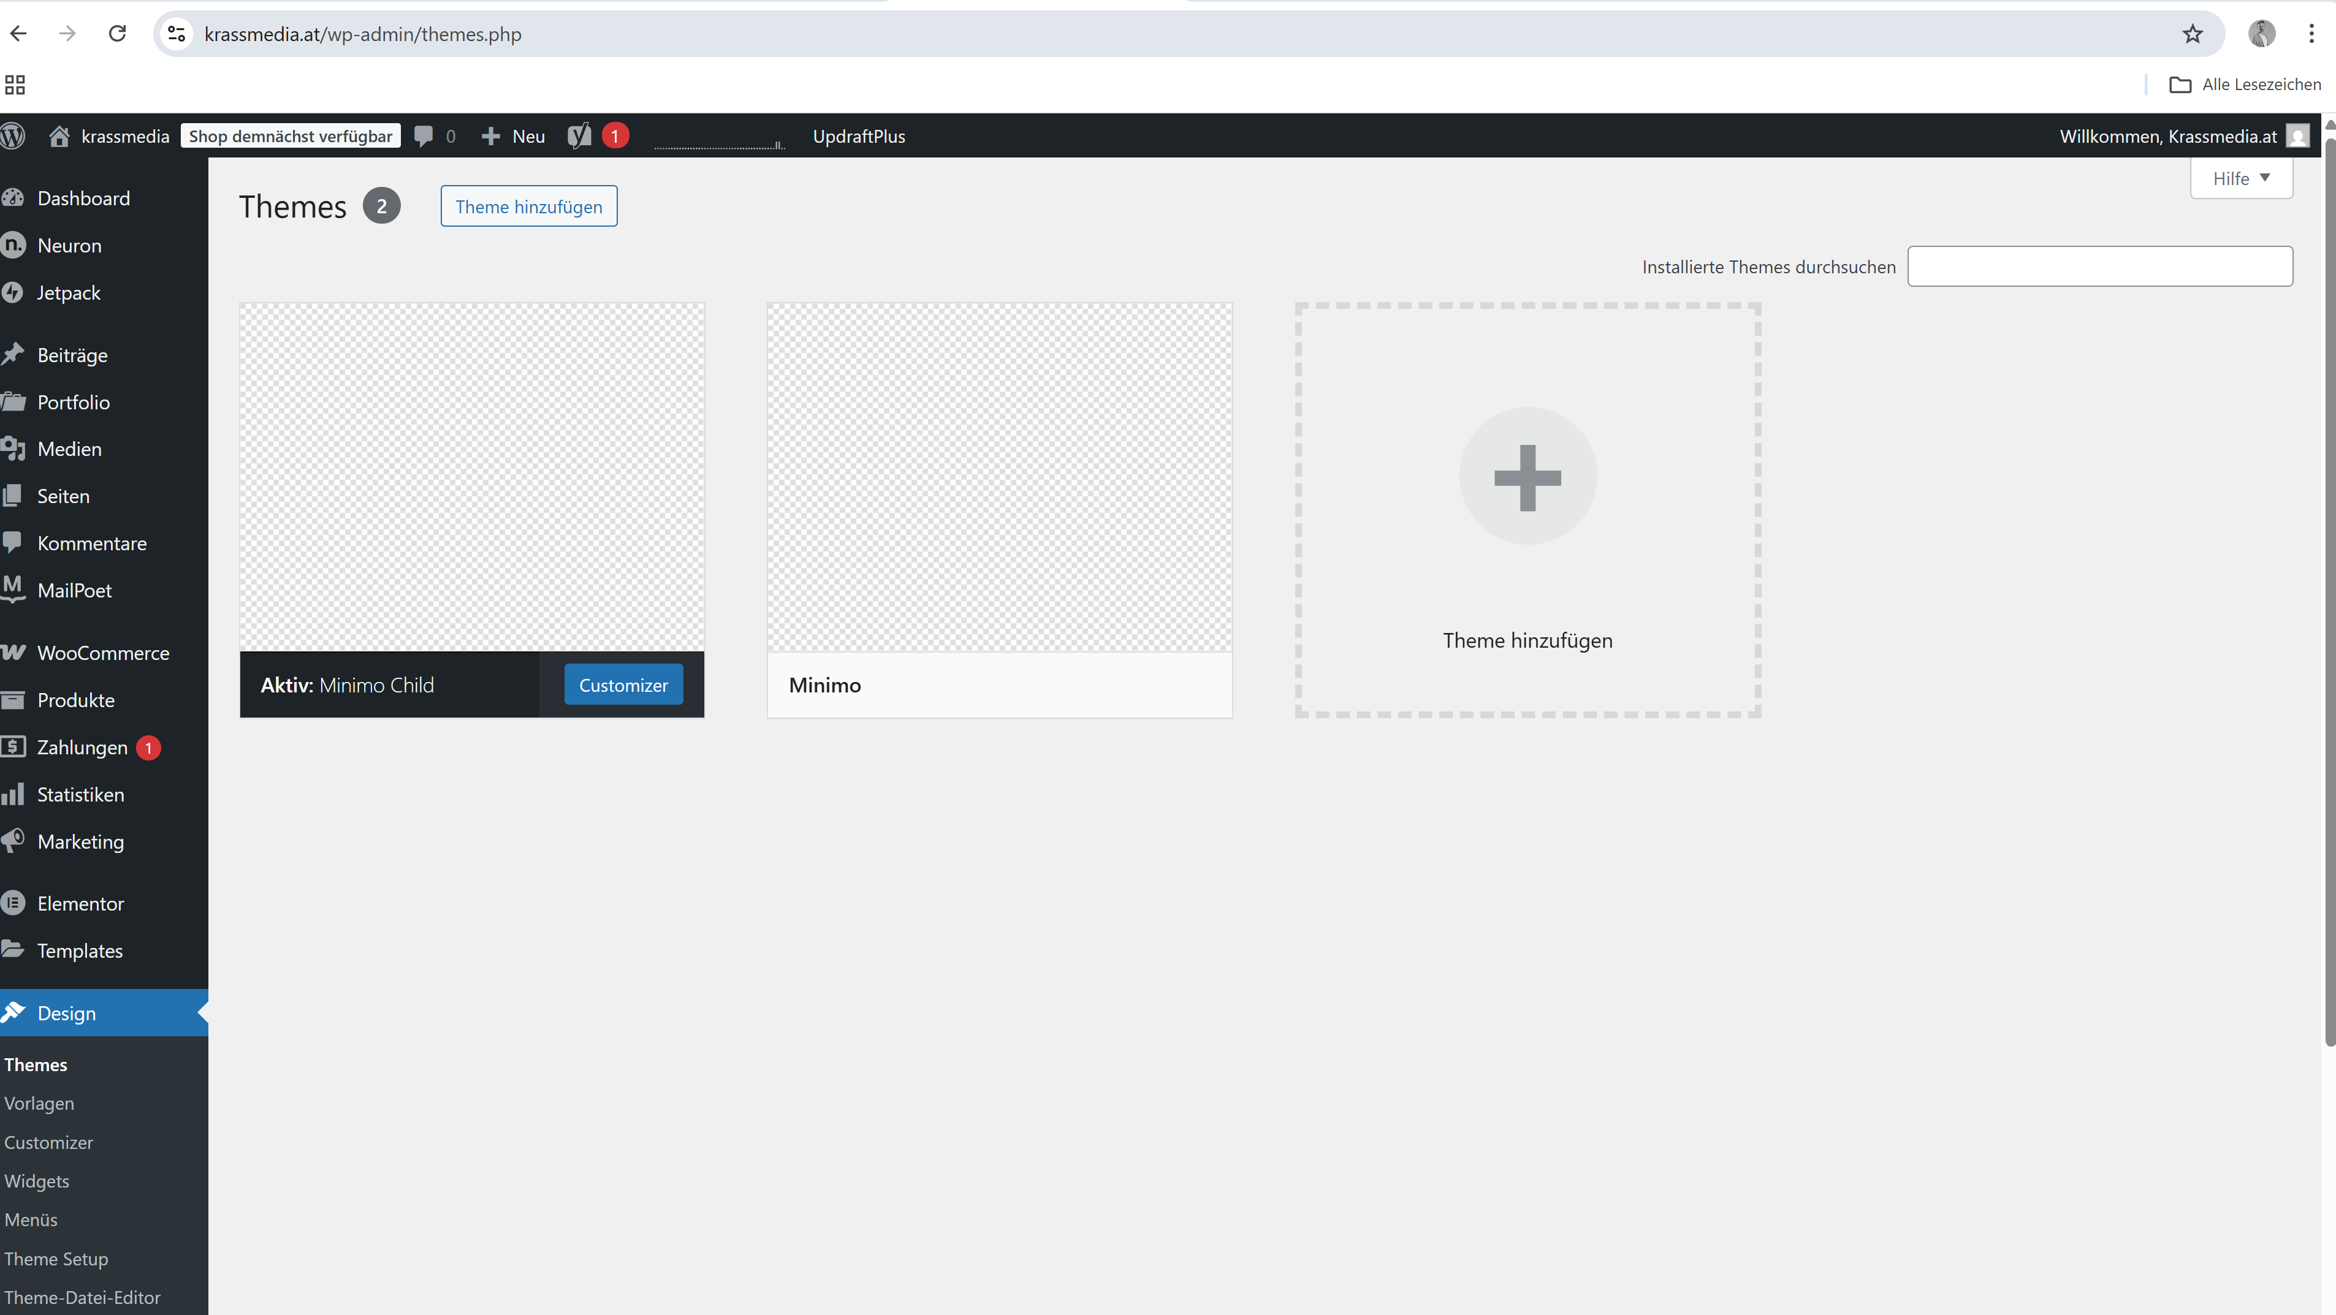Image resolution: width=2336 pixels, height=1315 pixels.
Task: Open Neuron sidebar menu
Action: point(69,246)
